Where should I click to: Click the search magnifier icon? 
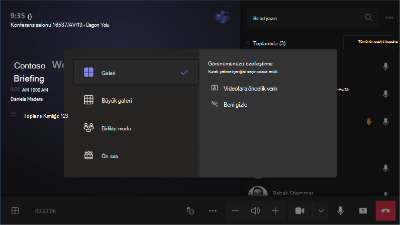pyautogui.click(x=368, y=18)
